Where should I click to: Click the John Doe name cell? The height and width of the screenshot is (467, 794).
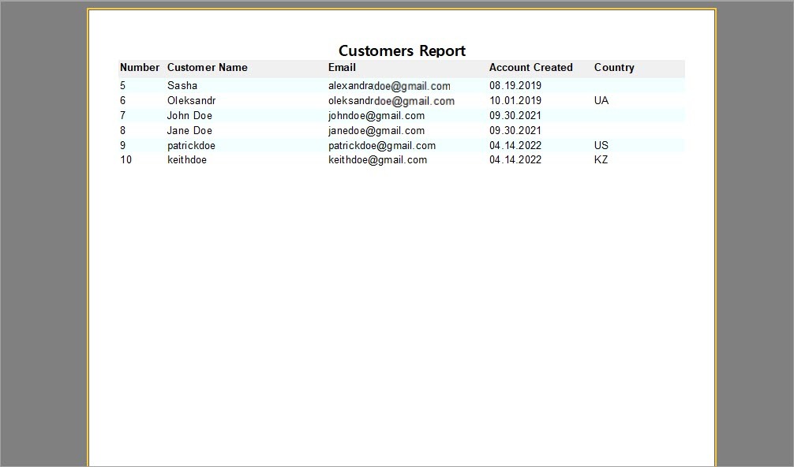tap(189, 115)
